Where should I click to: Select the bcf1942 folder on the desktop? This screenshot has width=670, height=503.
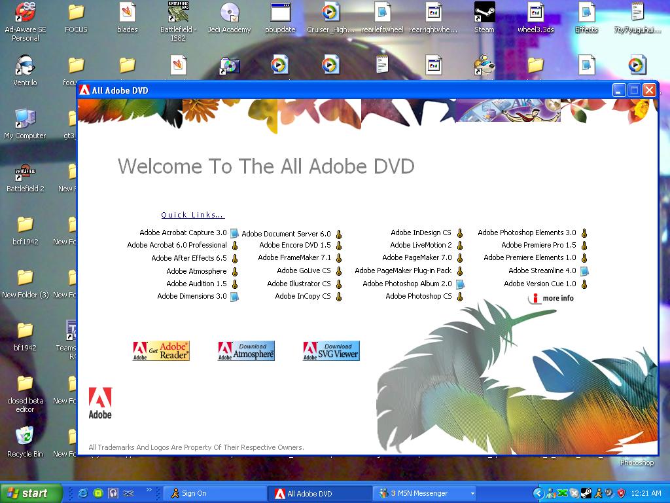pos(26,230)
